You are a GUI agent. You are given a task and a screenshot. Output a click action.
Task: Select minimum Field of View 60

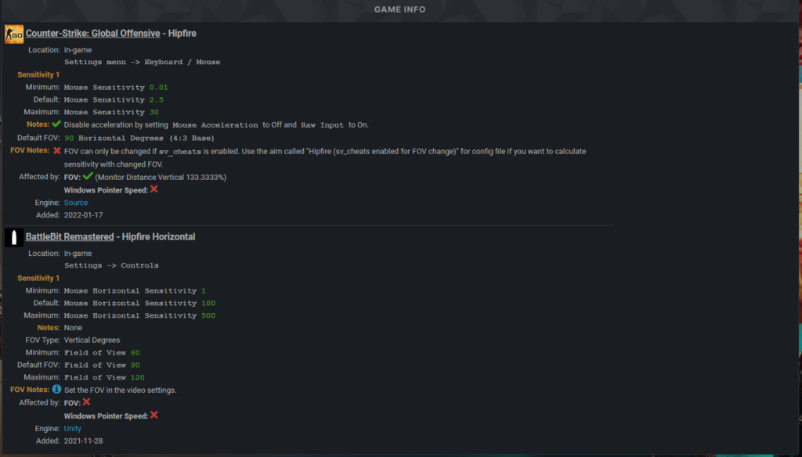(x=135, y=353)
